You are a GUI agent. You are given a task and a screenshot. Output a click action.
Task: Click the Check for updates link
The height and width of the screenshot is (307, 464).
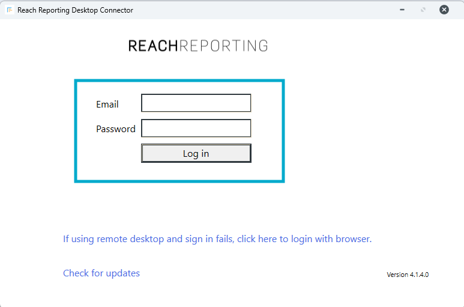tap(101, 273)
